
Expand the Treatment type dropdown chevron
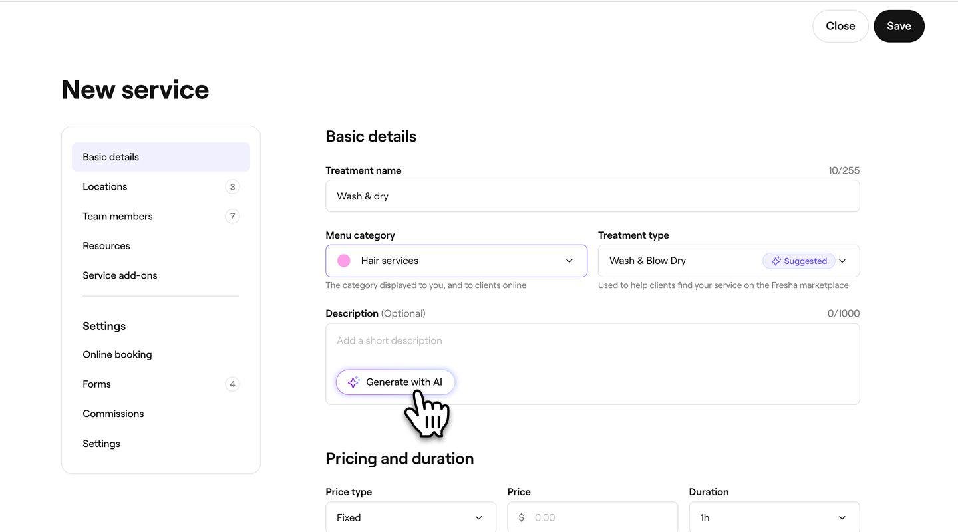842,261
